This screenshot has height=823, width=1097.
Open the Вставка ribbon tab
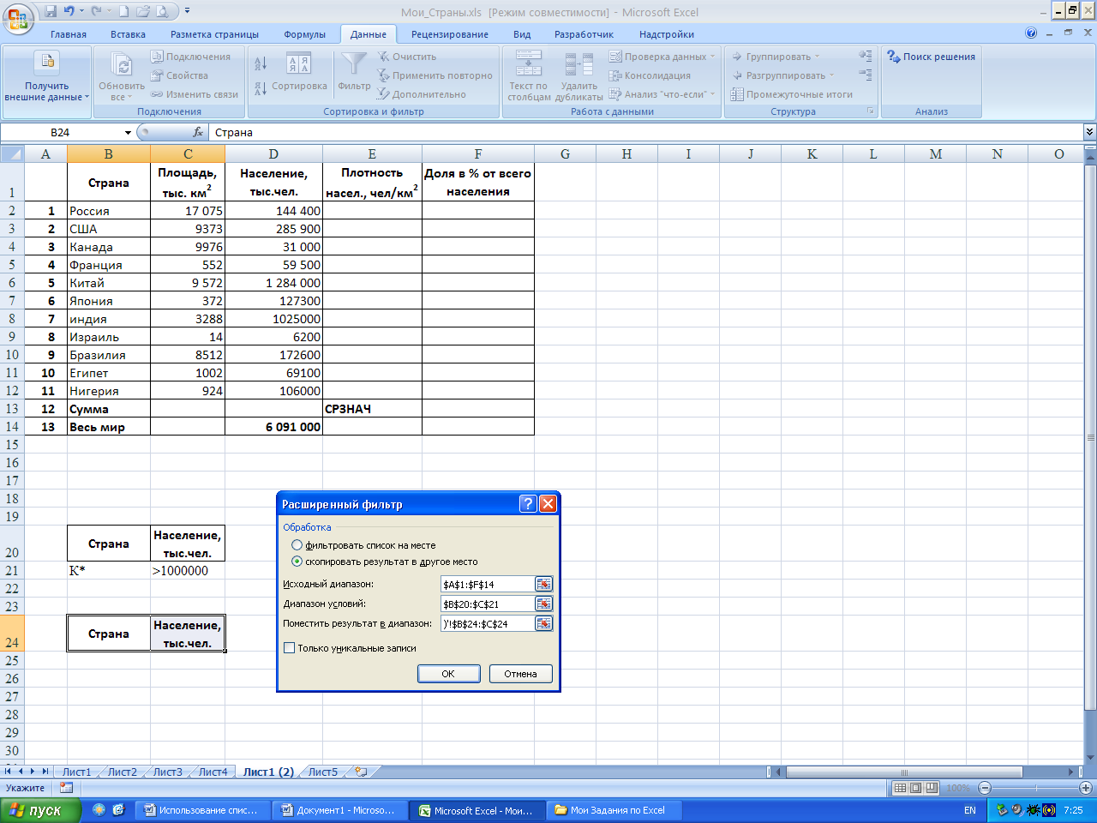[x=128, y=34]
